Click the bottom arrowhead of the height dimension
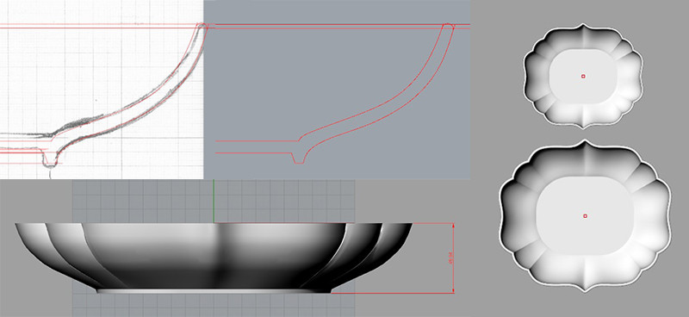The image size is (689, 317). pyautogui.click(x=453, y=289)
